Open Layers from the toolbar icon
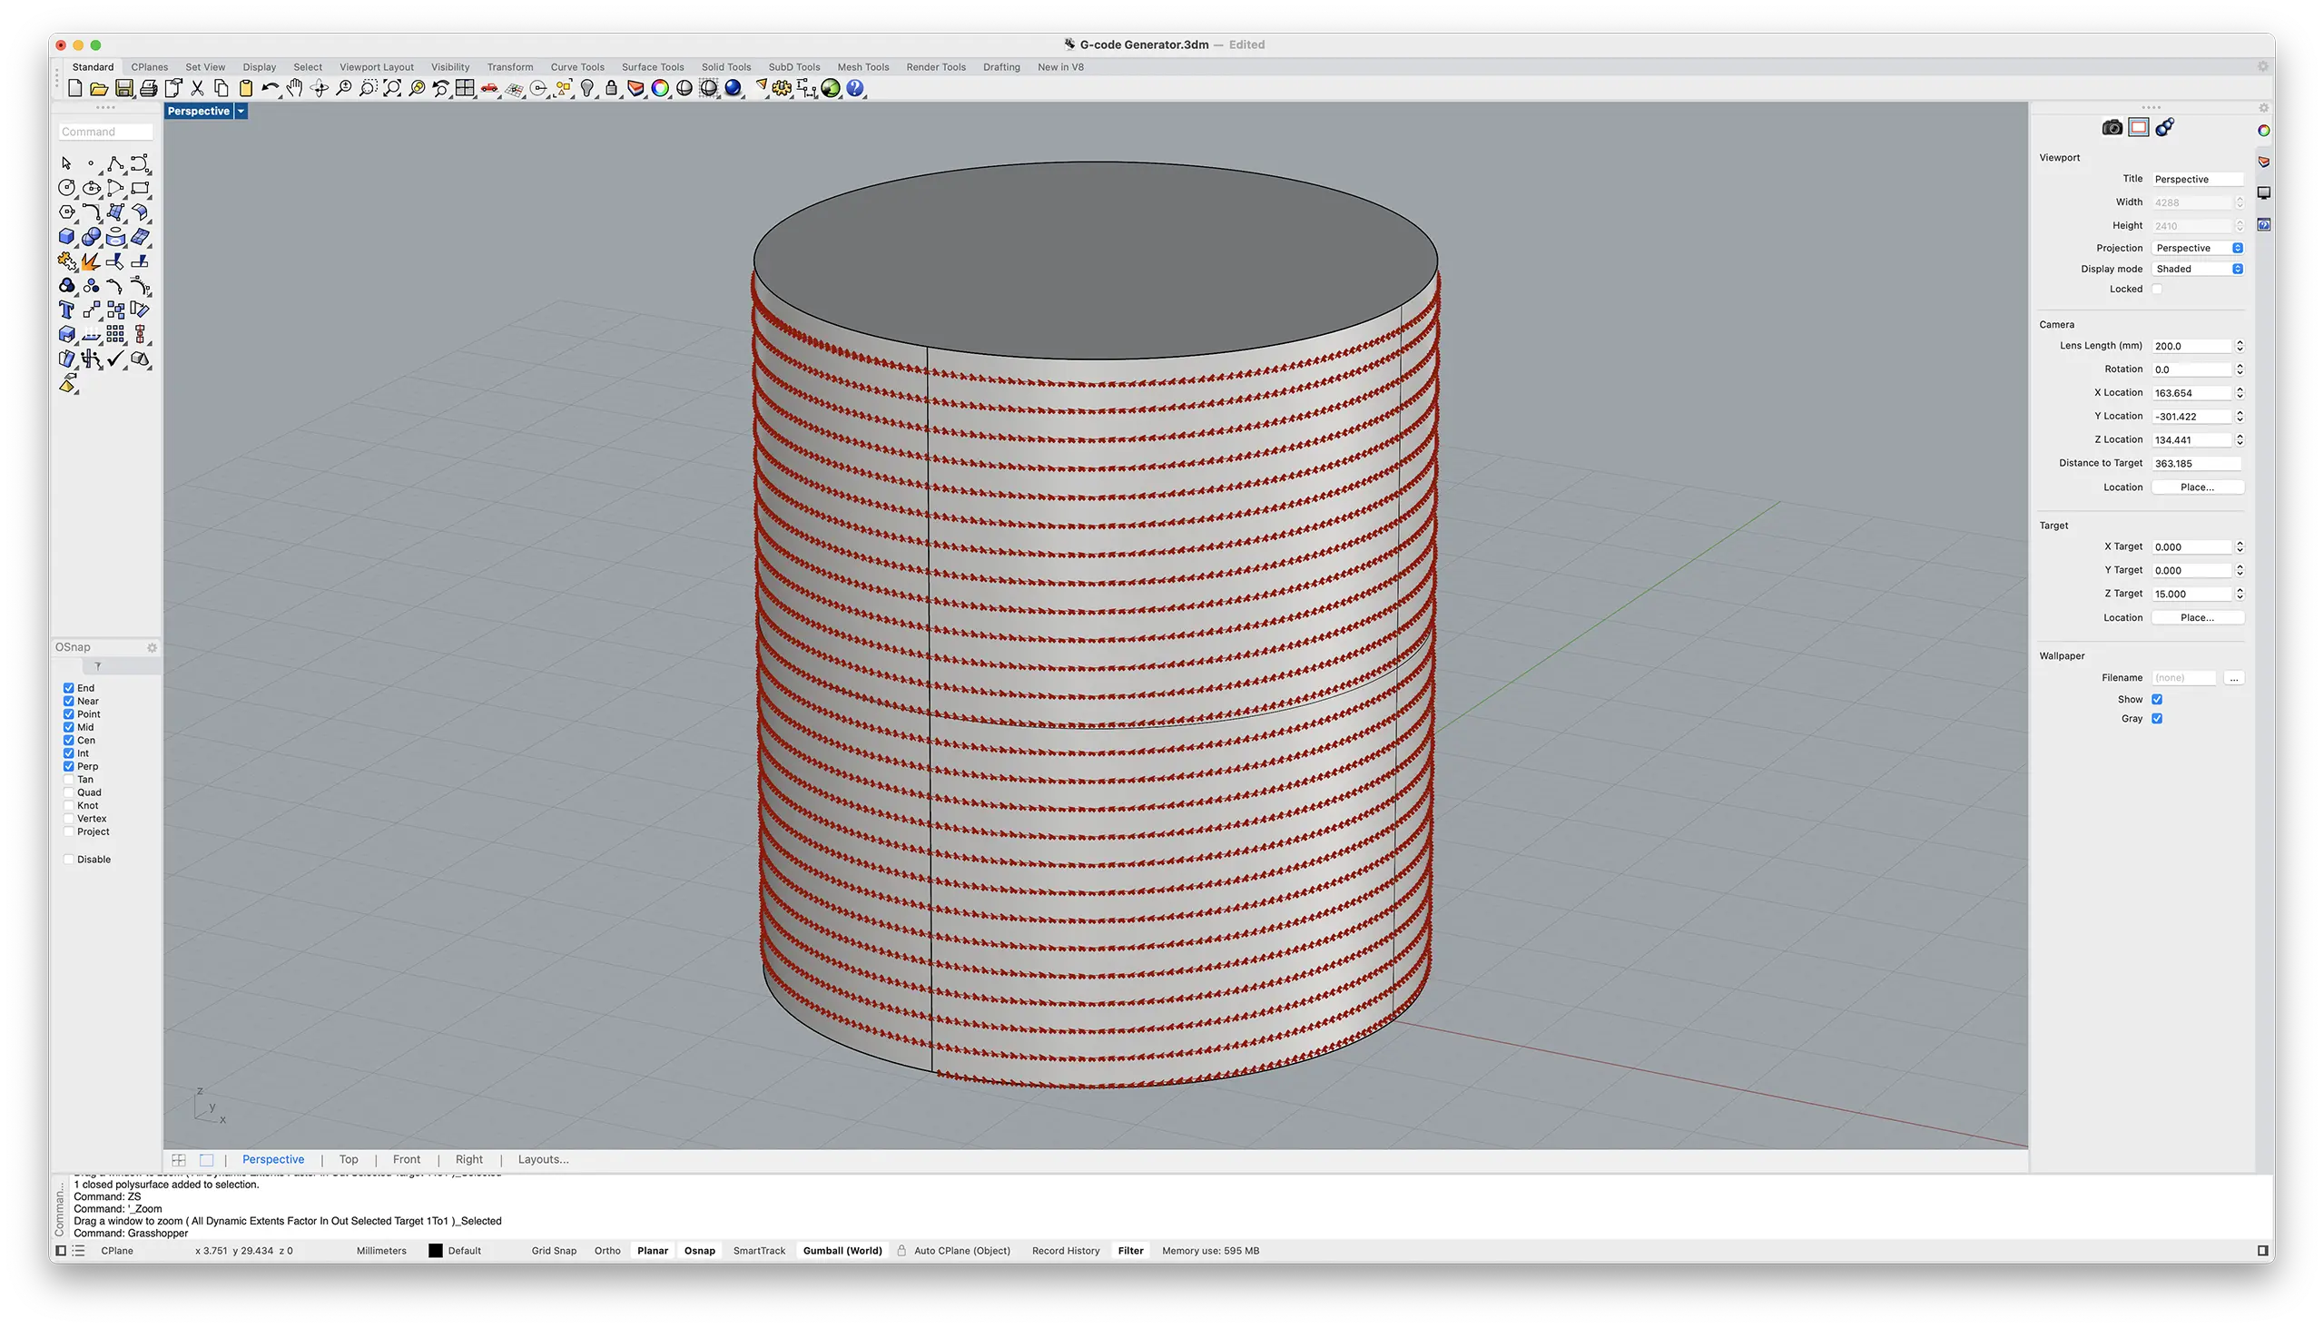 (x=635, y=88)
